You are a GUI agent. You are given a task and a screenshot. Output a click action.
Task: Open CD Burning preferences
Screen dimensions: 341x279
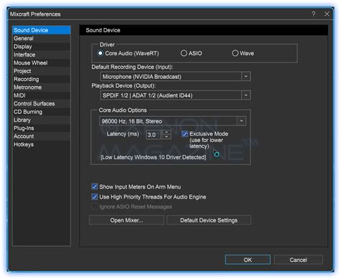coord(42,112)
